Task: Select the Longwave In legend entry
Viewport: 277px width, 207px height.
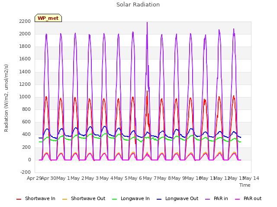Action: click(x=131, y=198)
